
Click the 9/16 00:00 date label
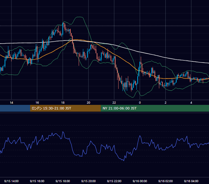tap(140, 181)
